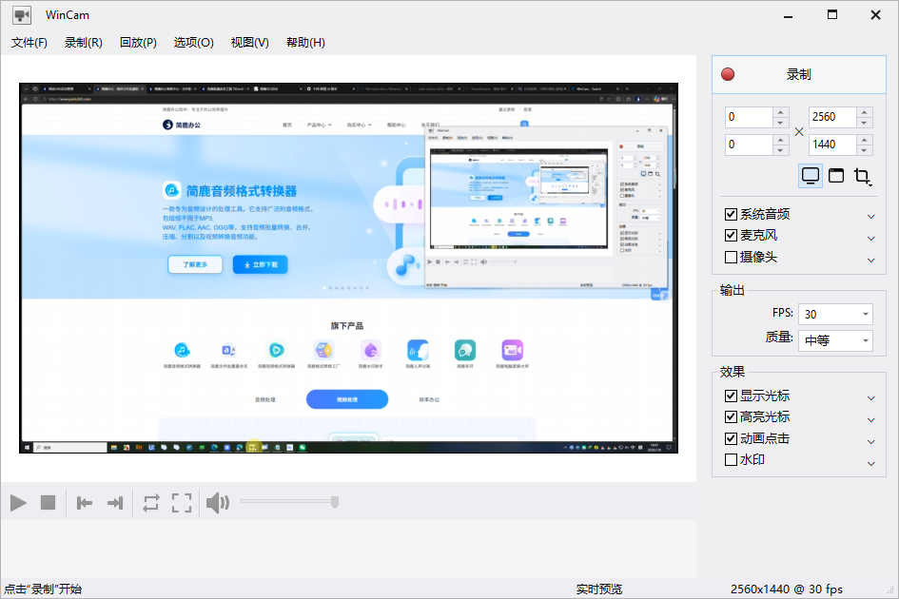This screenshot has height=599, width=899.
Task: Click 点击"录制"开始 status bar text
Action: point(43,589)
